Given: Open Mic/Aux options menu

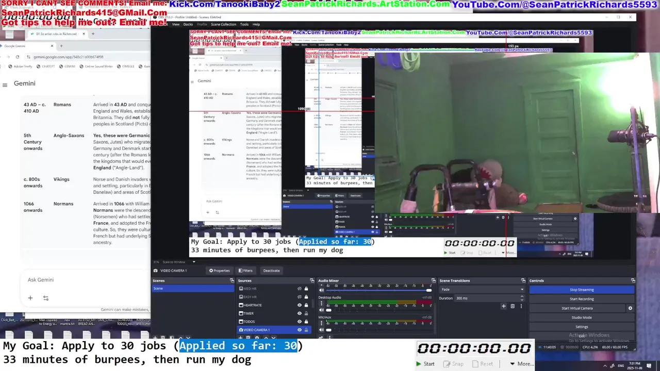Looking at the screenshot, I should (322, 323).
